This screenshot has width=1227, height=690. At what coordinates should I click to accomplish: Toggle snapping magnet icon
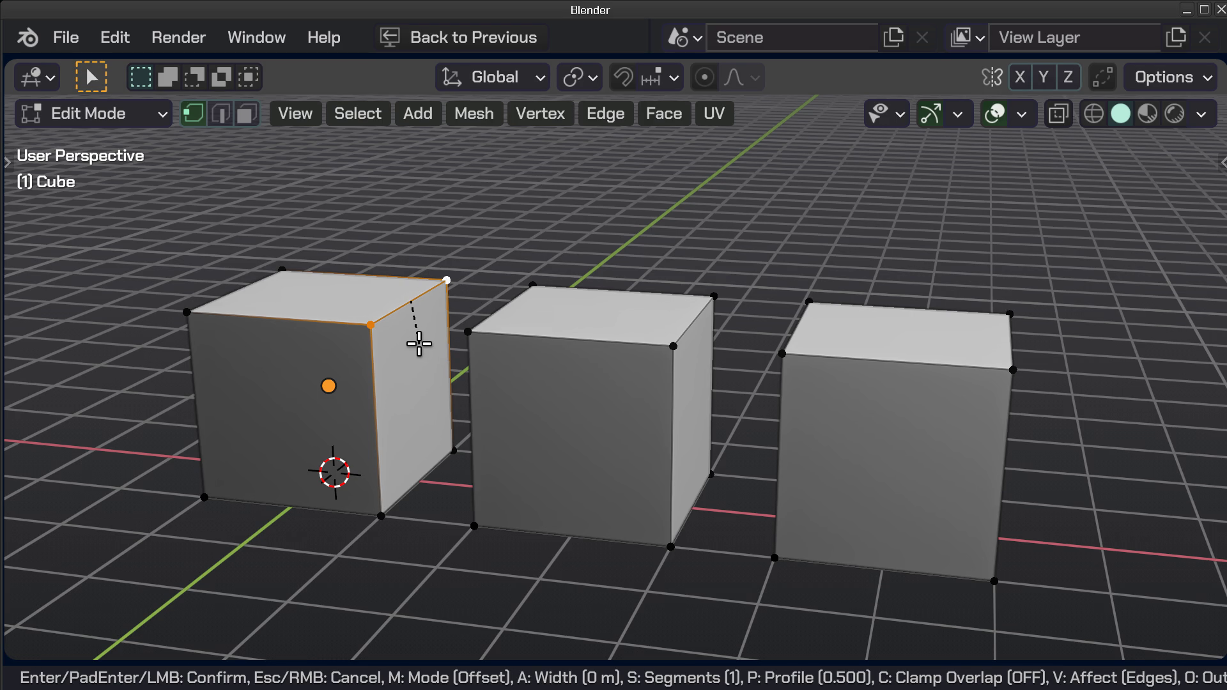pos(623,77)
